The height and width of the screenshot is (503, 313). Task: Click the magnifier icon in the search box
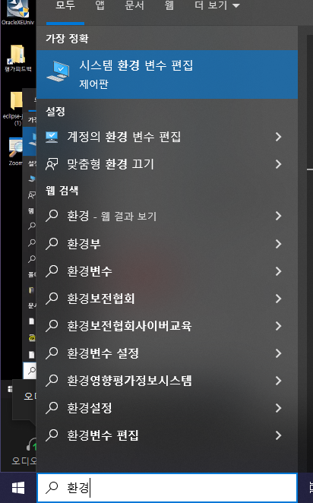pyautogui.click(x=52, y=488)
